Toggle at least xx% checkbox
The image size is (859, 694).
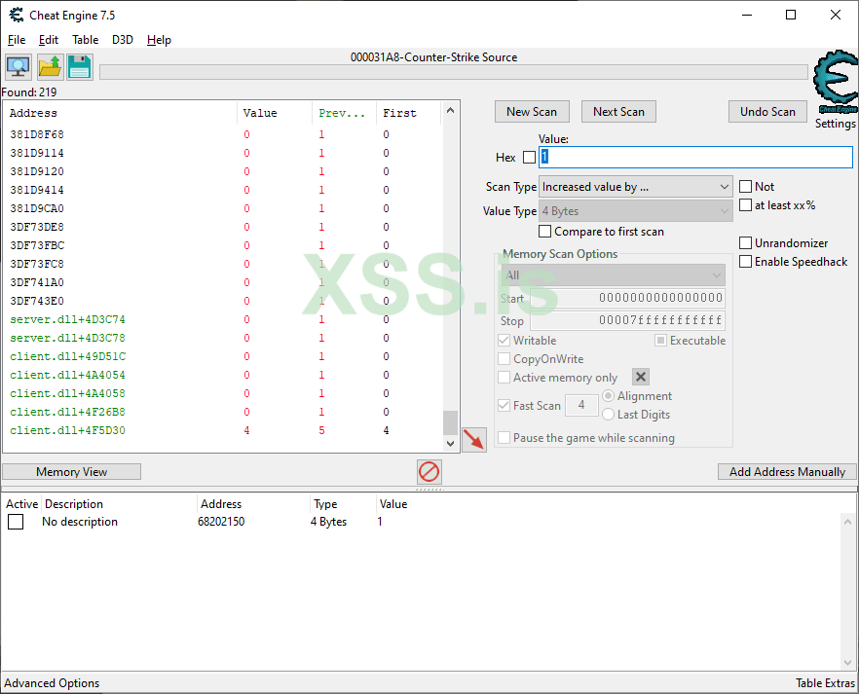(x=745, y=205)
